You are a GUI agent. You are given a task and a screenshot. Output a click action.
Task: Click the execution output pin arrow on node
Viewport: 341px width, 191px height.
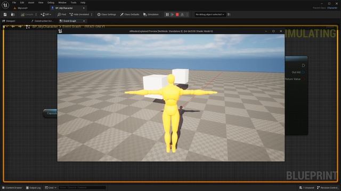click(303, 65)
